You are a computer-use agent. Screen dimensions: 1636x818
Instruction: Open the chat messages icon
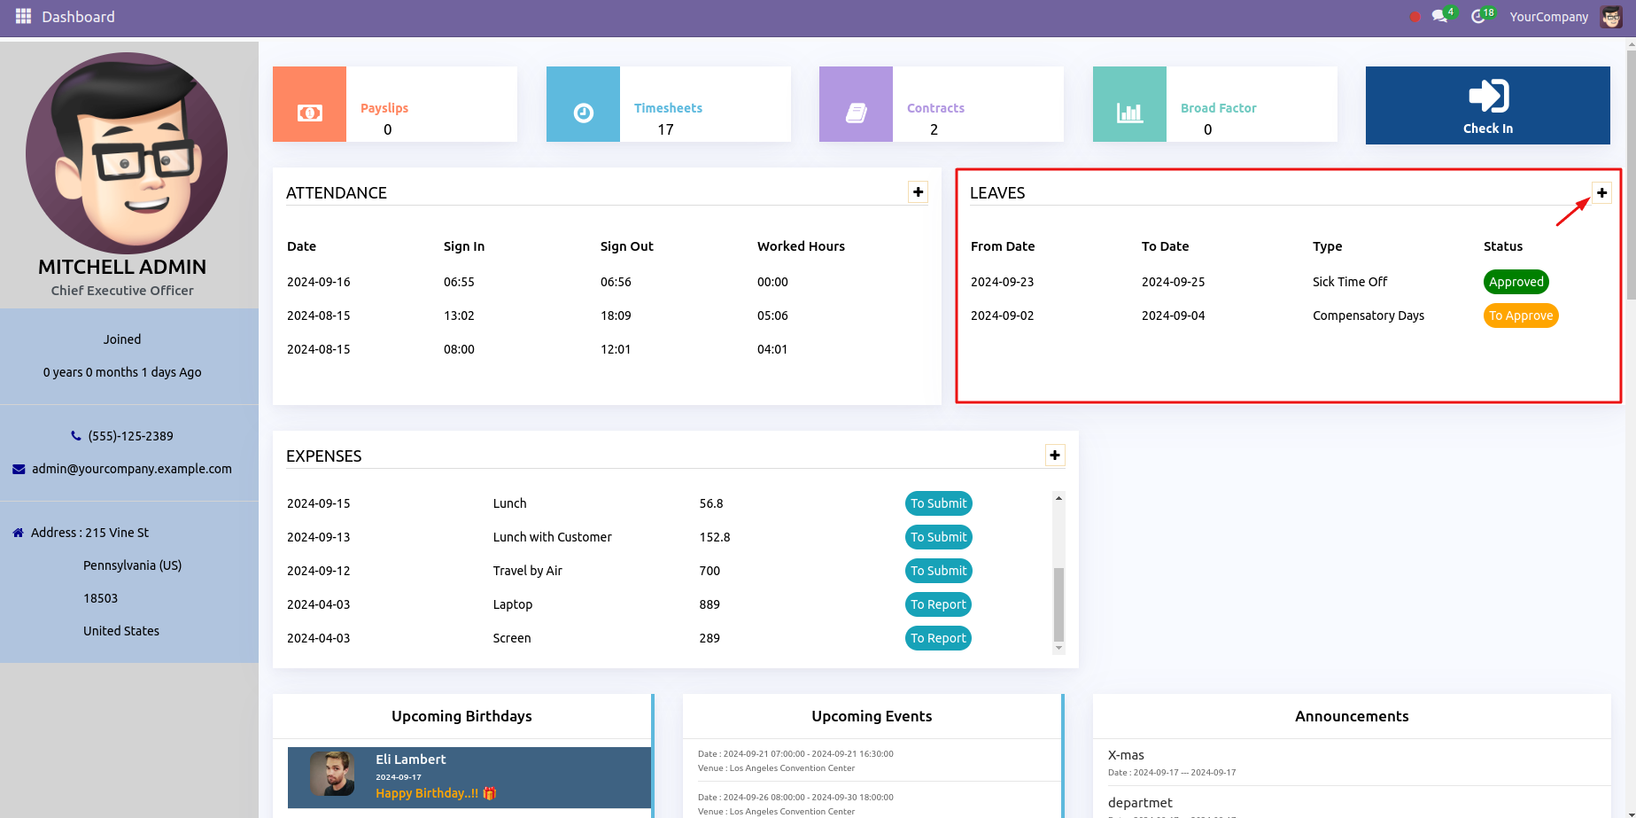[1439, 17]
